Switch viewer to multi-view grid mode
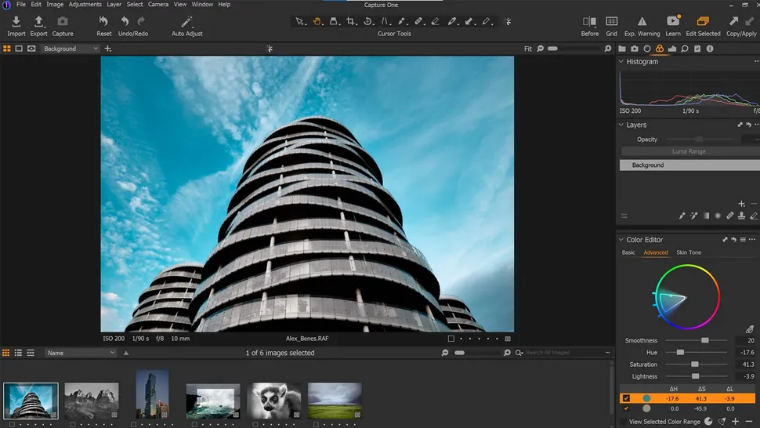The height and width of the screenshot is (428, 760). (7, 49)
